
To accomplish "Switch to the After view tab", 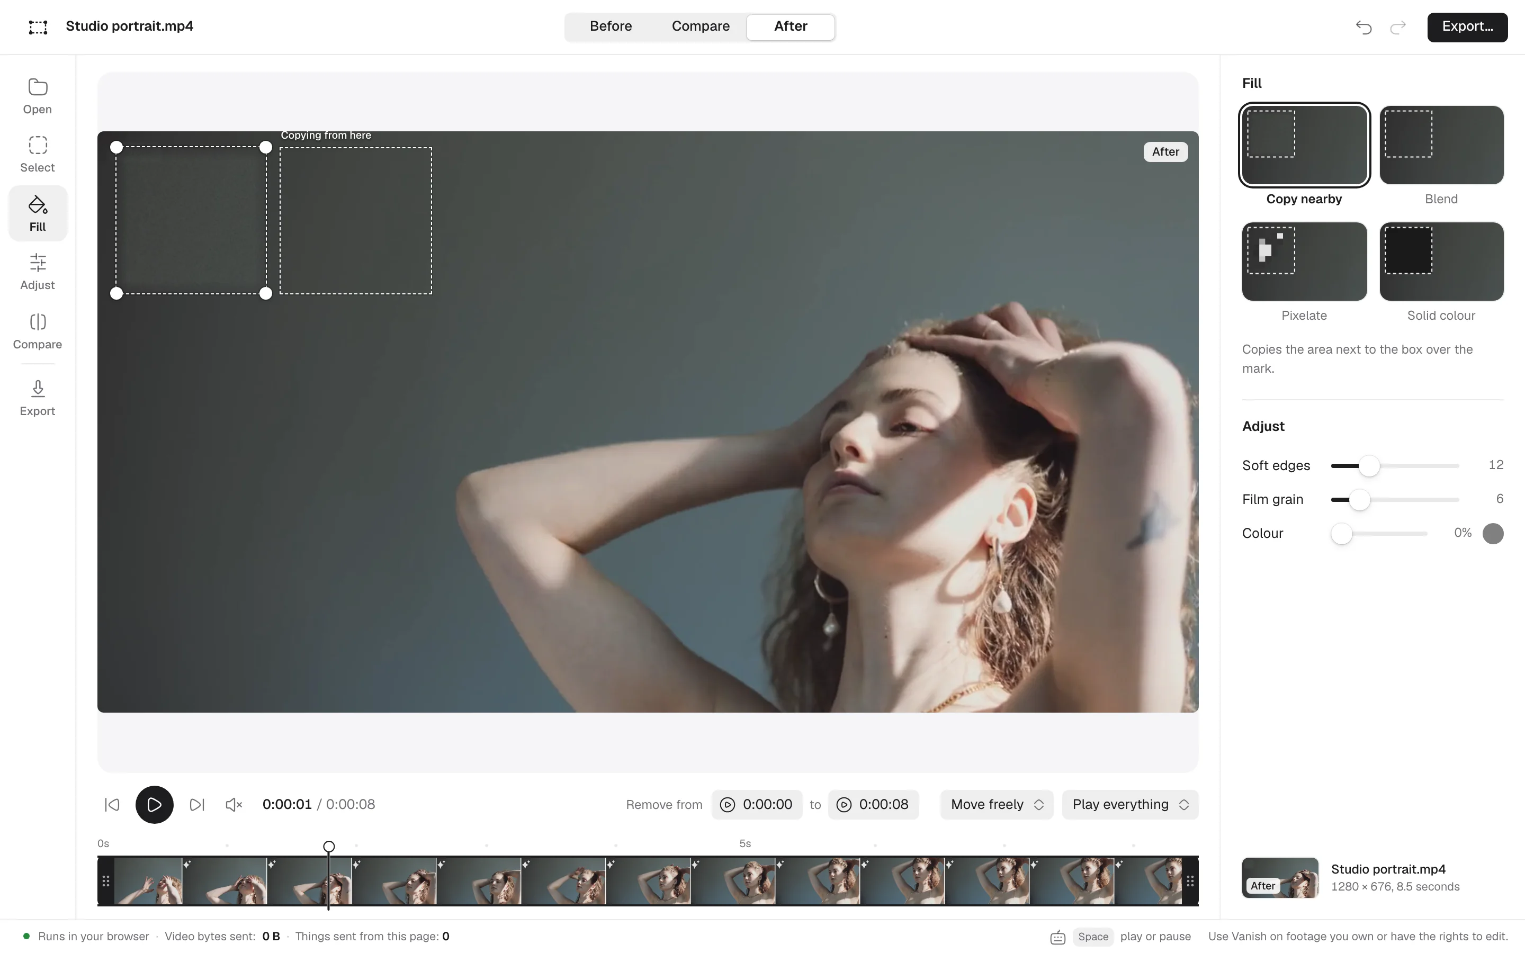I will click(x=790, y=26).
